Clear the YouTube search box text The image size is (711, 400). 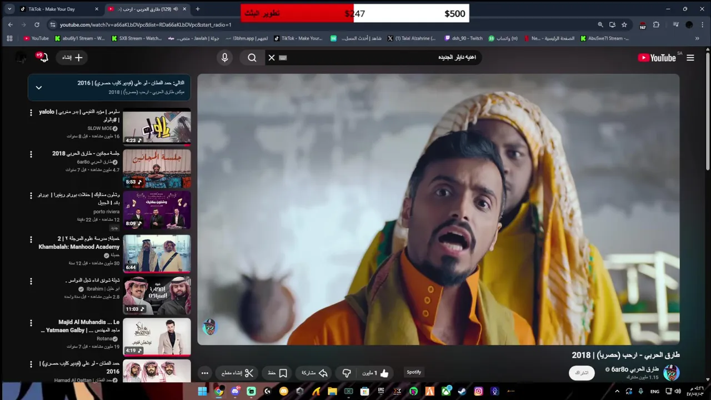click(x=272, y=58)
